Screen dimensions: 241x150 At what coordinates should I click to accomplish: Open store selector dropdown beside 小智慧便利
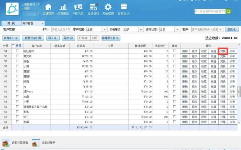[x=39, y=4]
